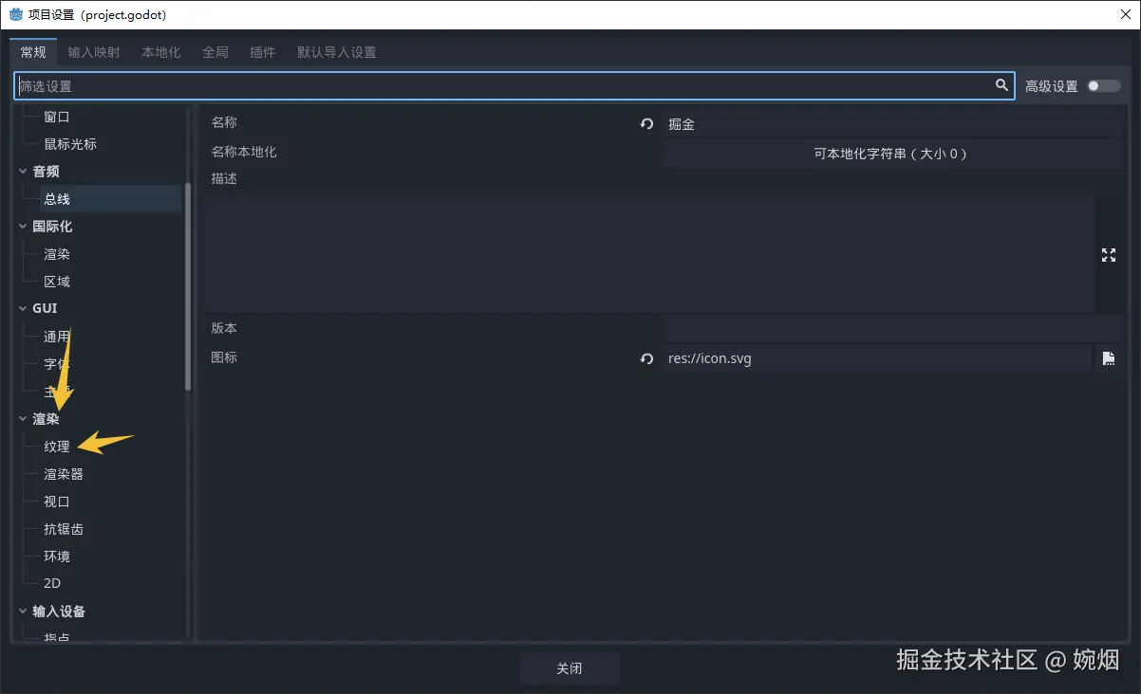Collapse the 国际化 category
The image size is (1141, 694).
point(23,227)
